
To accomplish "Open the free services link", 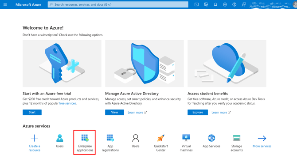I will point(68,103).
